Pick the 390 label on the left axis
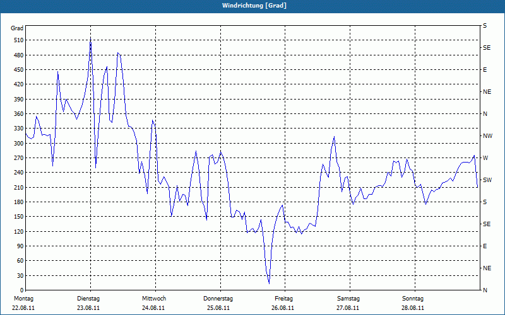Screen dimensions: 505x315 pos(19,100)
